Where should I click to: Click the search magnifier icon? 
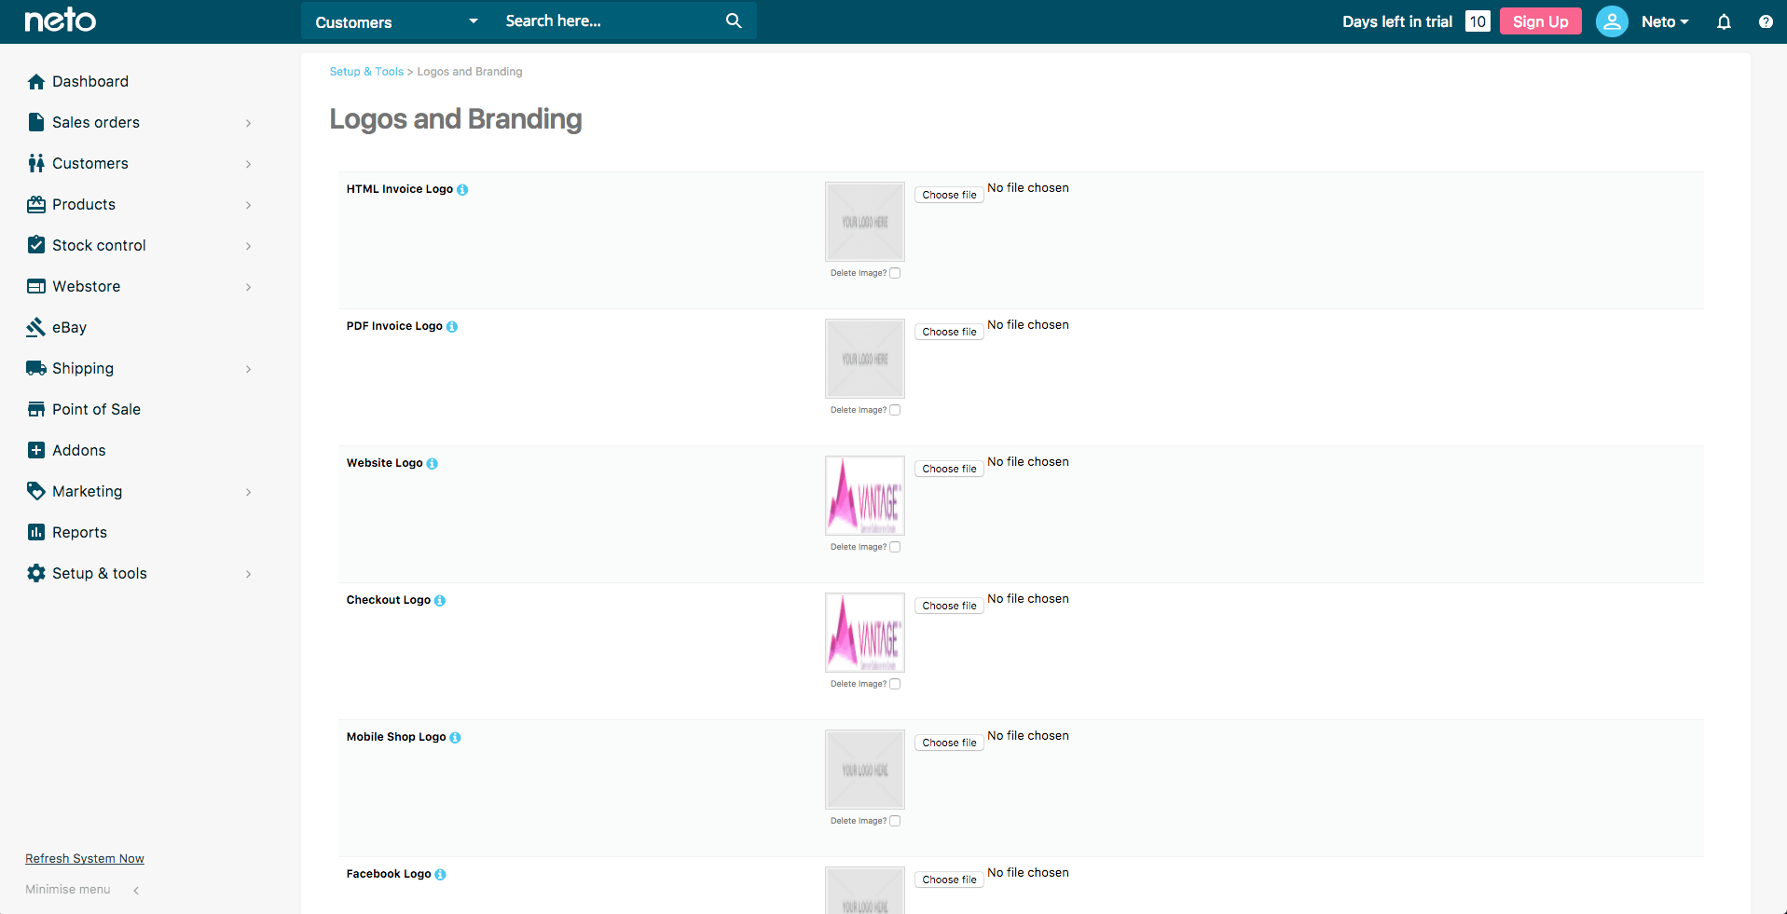click(734, 20)
